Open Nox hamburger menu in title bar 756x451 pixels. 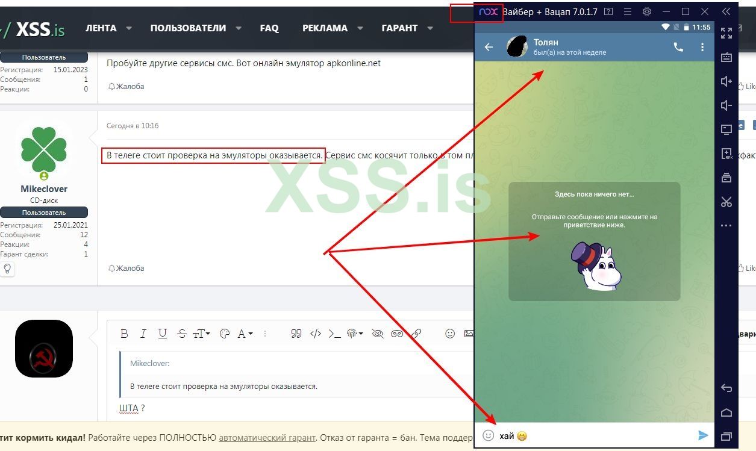(628, 11)
